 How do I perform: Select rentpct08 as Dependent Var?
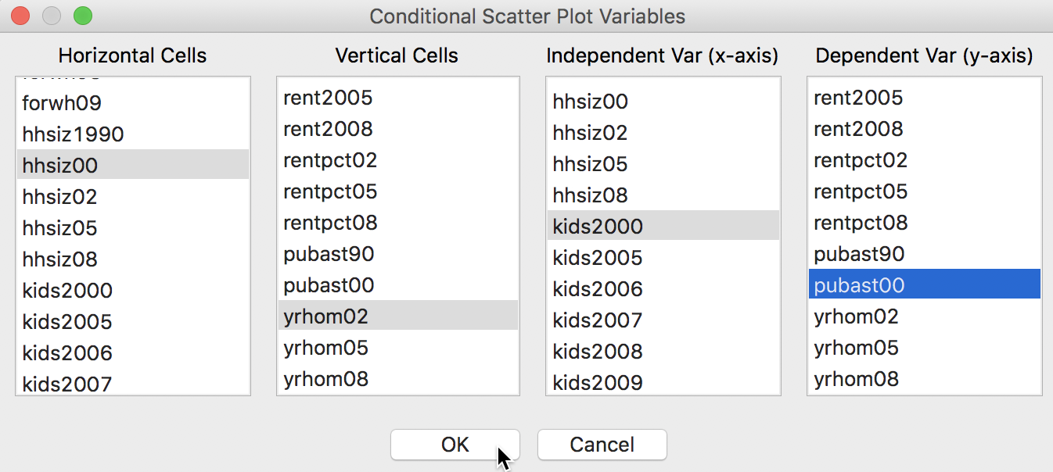point(925,222)
